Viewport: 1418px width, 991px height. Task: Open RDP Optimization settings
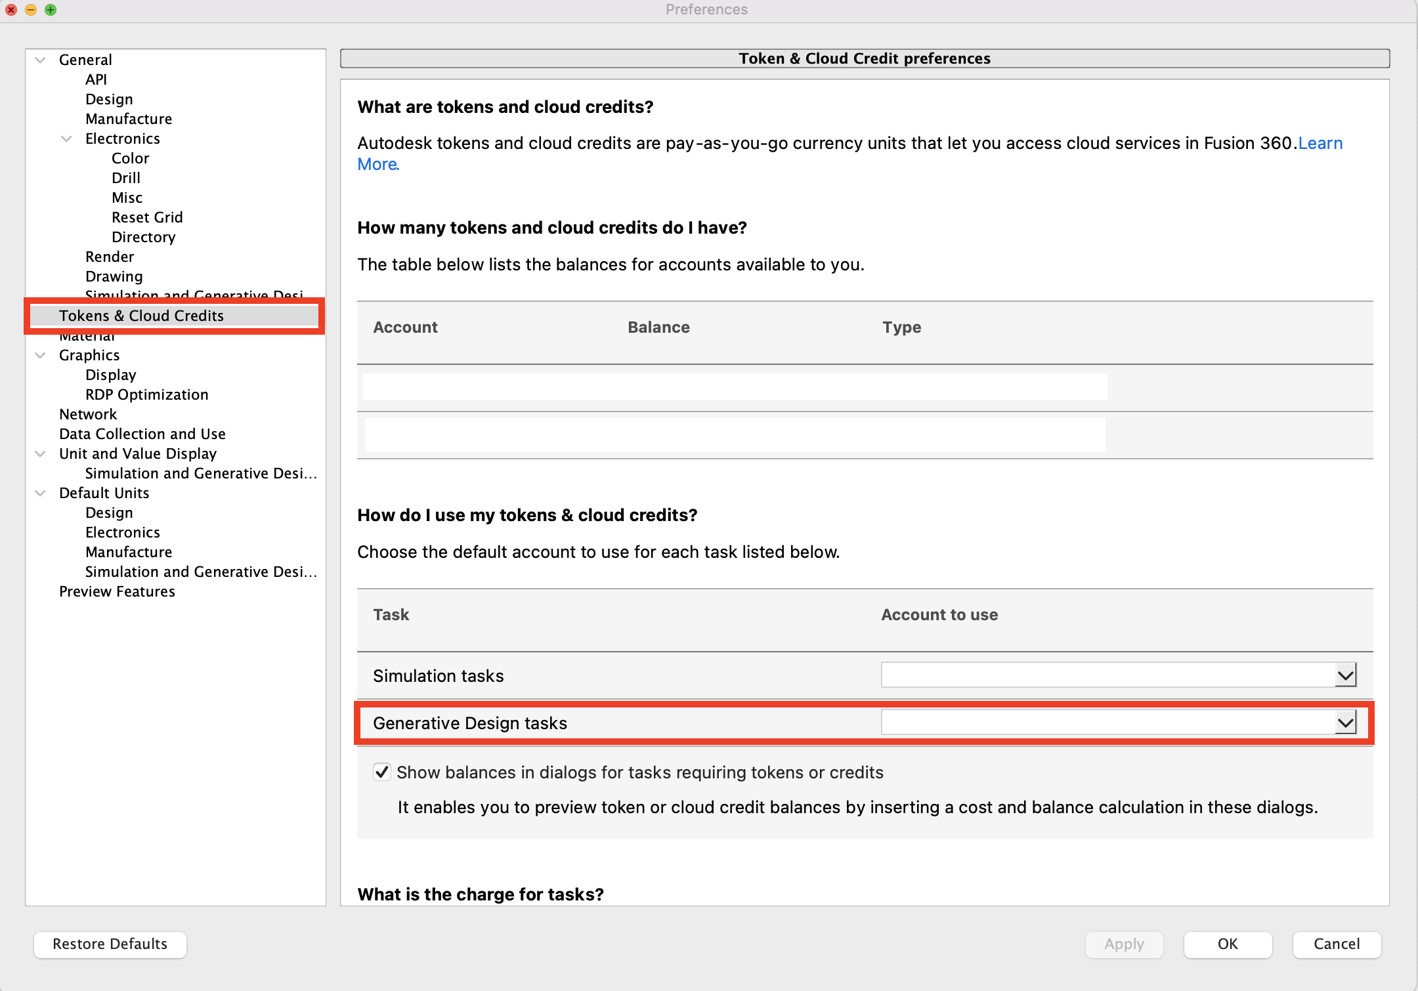point(146,394)
